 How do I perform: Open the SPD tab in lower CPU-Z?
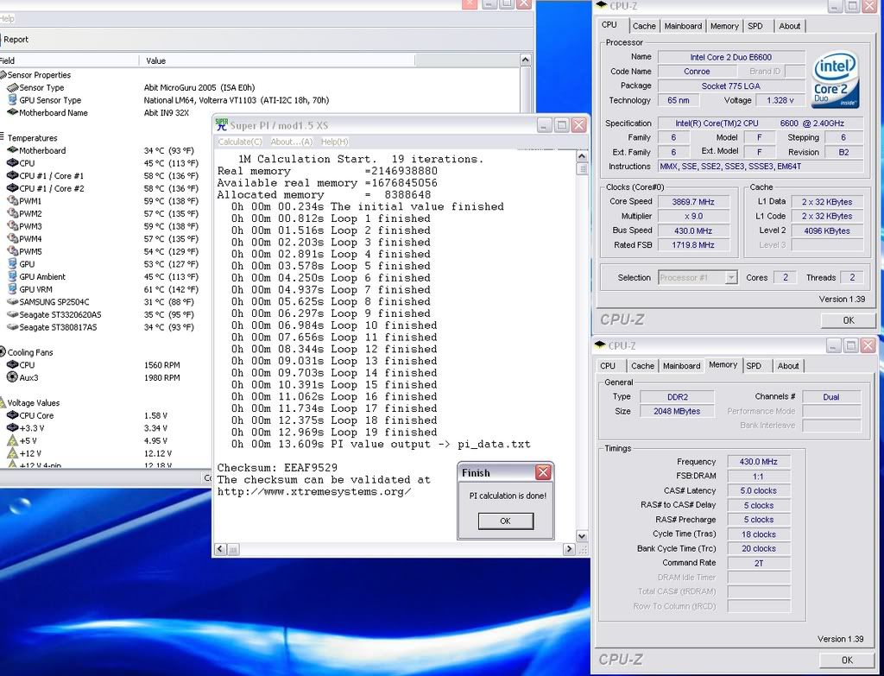pyautogui.click(x=754, y=366)
